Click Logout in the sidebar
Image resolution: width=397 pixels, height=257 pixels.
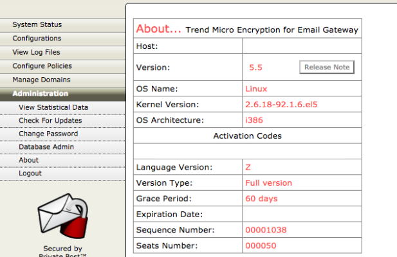[30, 173]
